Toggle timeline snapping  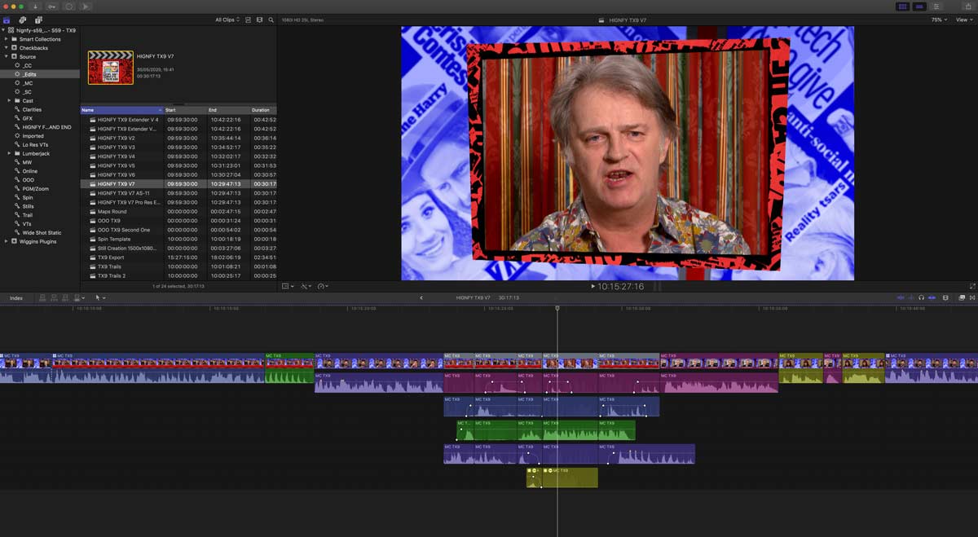pyautogui.click(x=933, y=298)
